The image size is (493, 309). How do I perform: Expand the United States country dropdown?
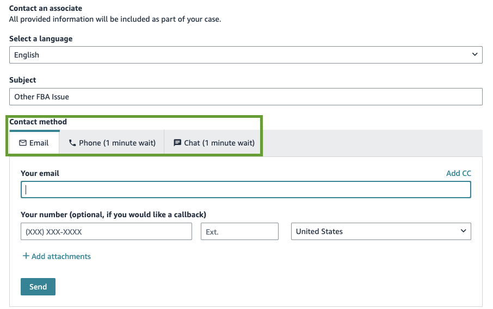pyautogui.click(x=381, y=231)
